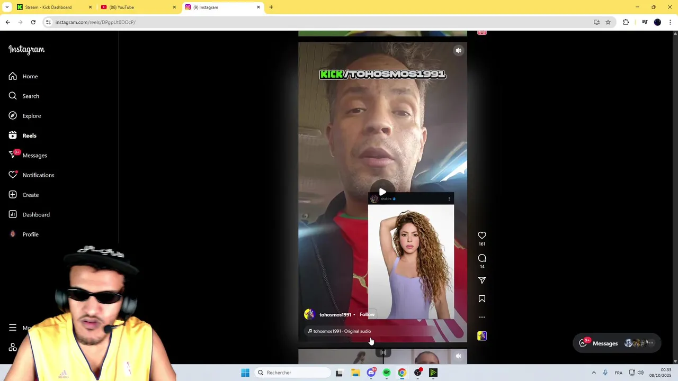Open the More hamburger menu icon
Viewport: 678px width, 381px height.
pos(13,328)
